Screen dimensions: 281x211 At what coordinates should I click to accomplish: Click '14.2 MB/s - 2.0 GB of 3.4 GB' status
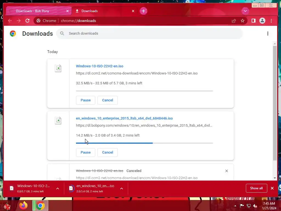coord(108,135)
